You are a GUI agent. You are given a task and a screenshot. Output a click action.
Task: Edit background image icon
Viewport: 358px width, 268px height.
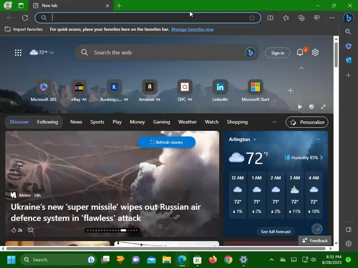[x=312, y=107]
